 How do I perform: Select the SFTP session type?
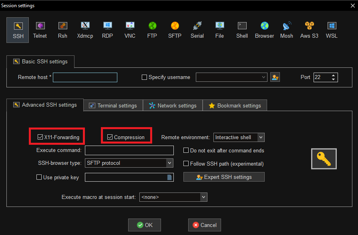[175, 30]
